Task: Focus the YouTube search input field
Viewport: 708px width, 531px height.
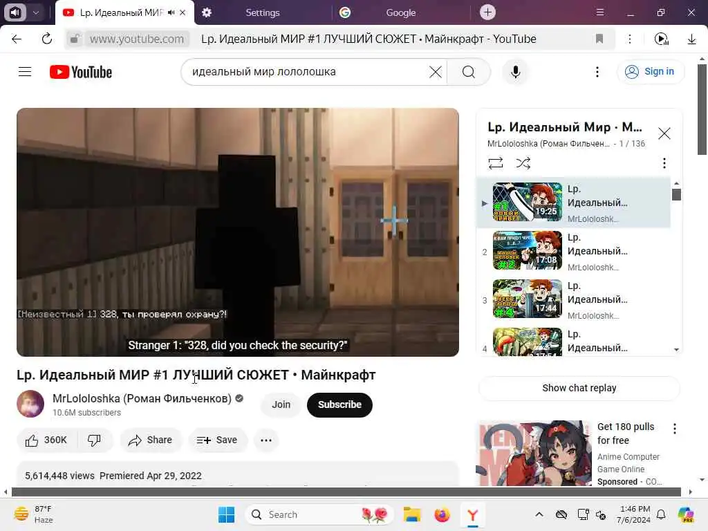Action: [x=307, y=72]
